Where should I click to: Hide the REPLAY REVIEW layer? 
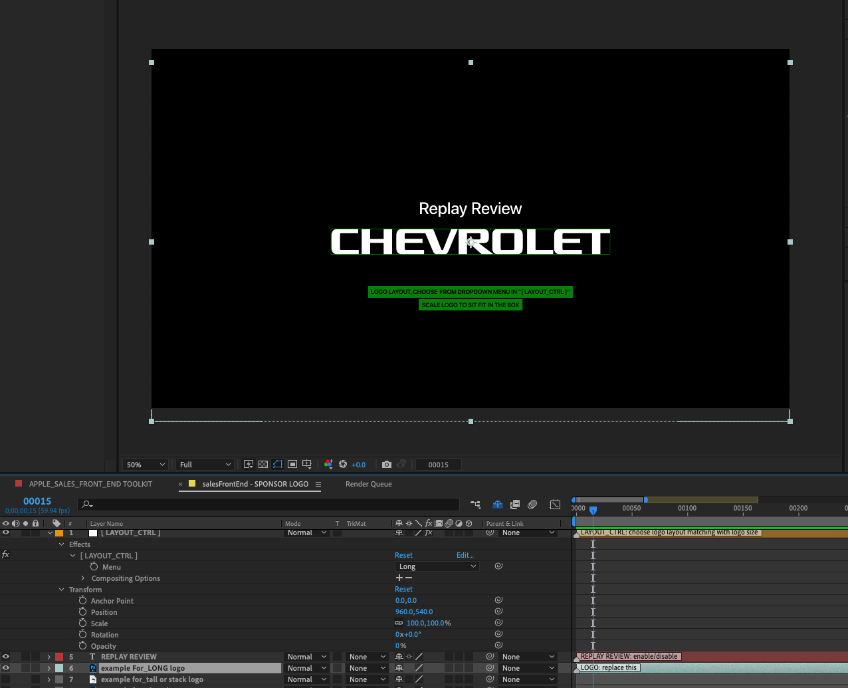(x=6, y=657)
